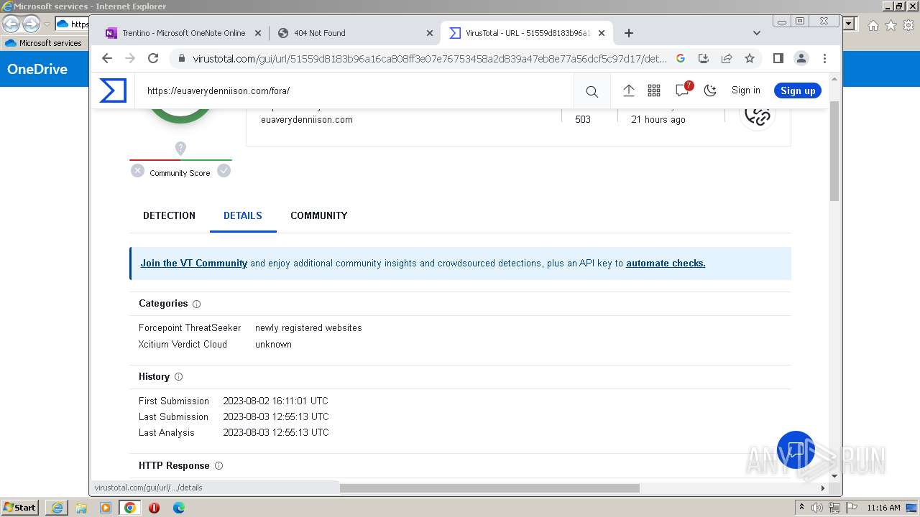This screenshot has height=517, width=920.
Task: Close the Trentino OneNote Online tab
Action: pos(258,33)
